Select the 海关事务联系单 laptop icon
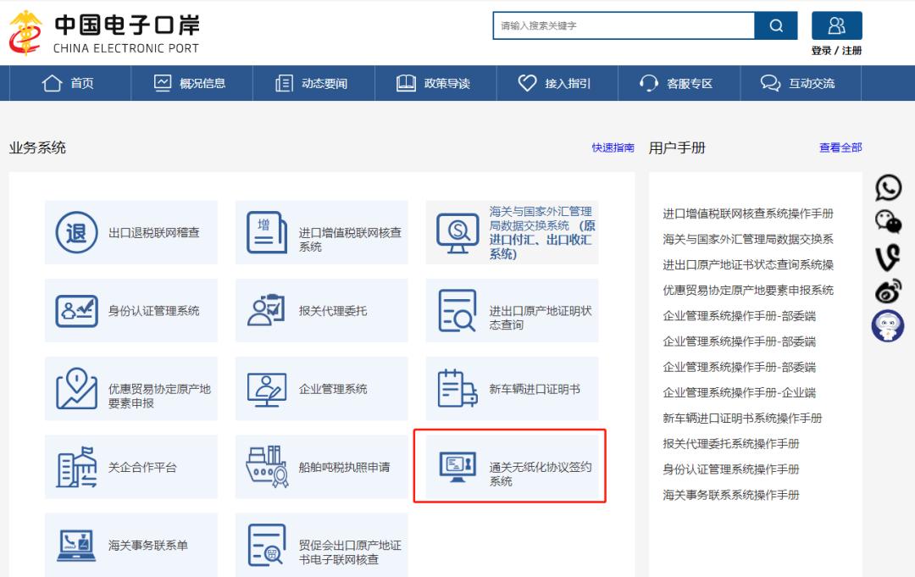 tap(76, 545)
